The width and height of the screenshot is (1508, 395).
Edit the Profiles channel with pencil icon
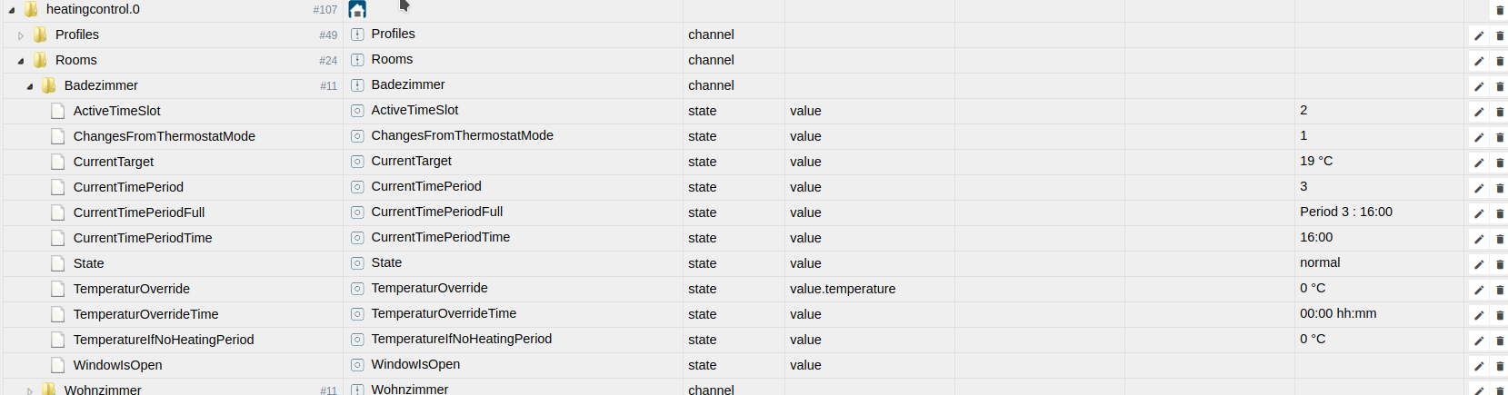tap(1479, 35)
